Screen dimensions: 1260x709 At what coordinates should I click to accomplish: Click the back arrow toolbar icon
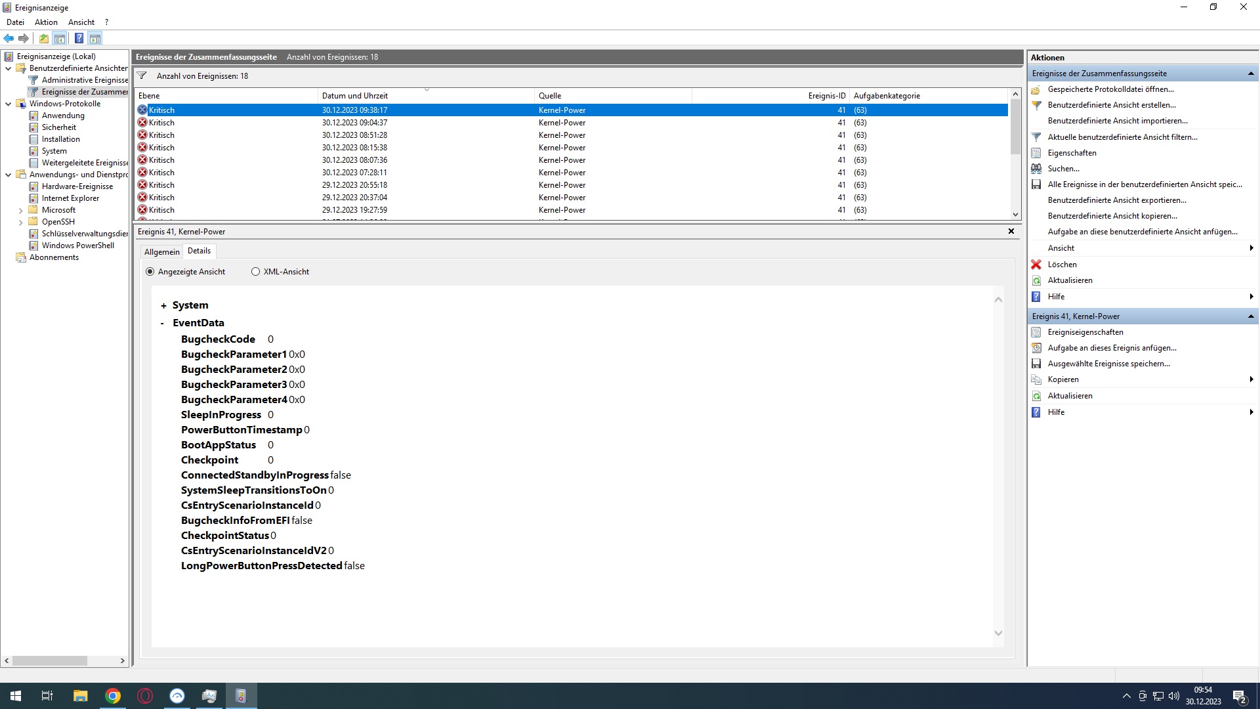(x=9, y=38)
